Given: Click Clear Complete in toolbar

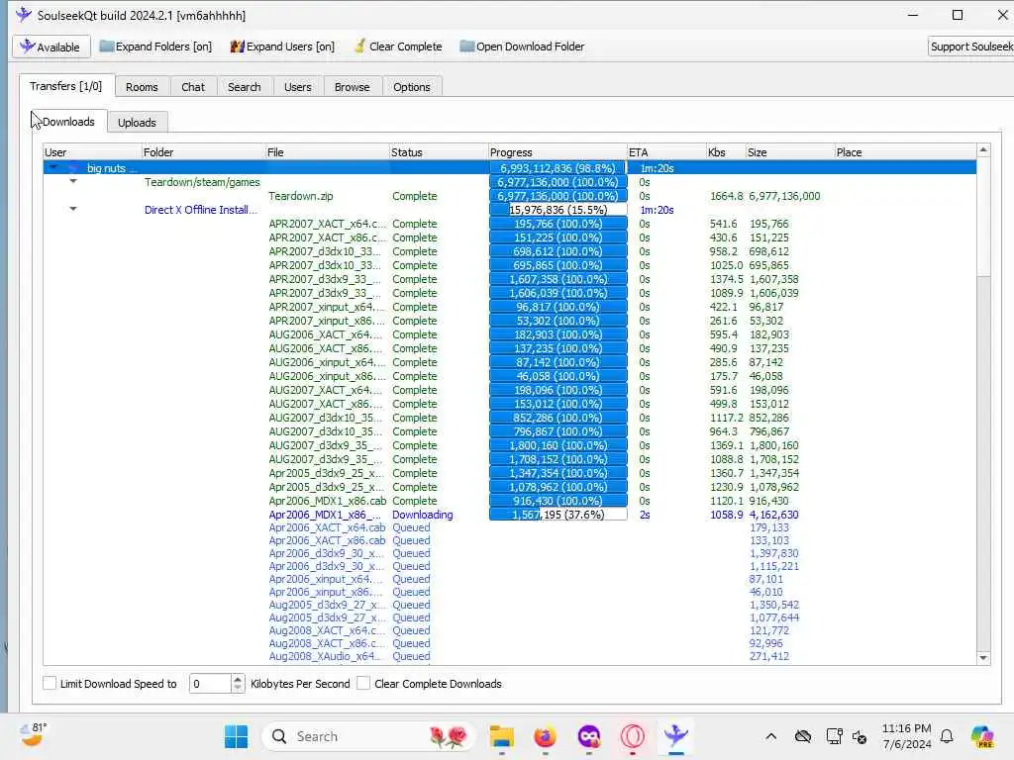Looking at the screenshot, I should (x=398, y=47).
